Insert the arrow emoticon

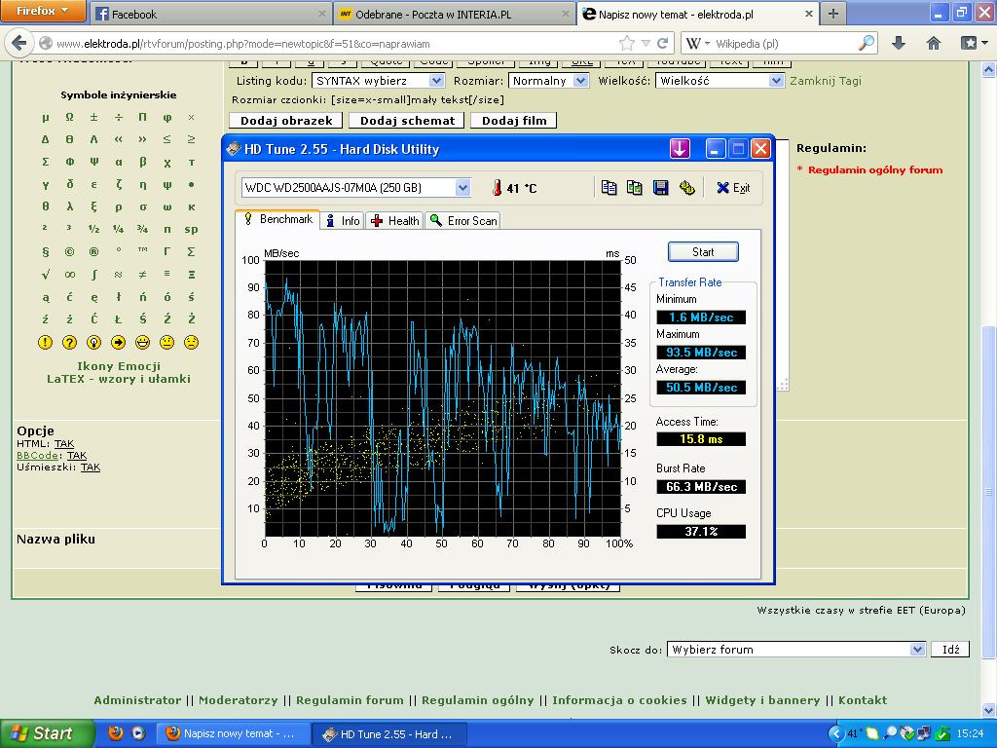[x=118, y=342]
